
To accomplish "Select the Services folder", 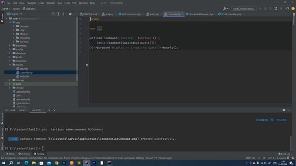I will pyautogui.click(x=24, y=42).
